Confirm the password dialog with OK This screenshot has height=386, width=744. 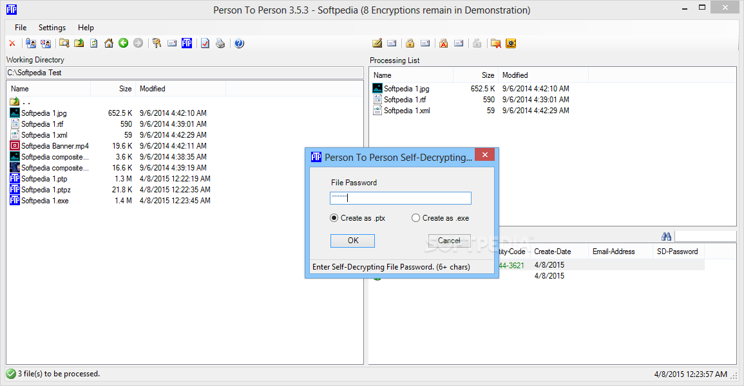(352, 241)
